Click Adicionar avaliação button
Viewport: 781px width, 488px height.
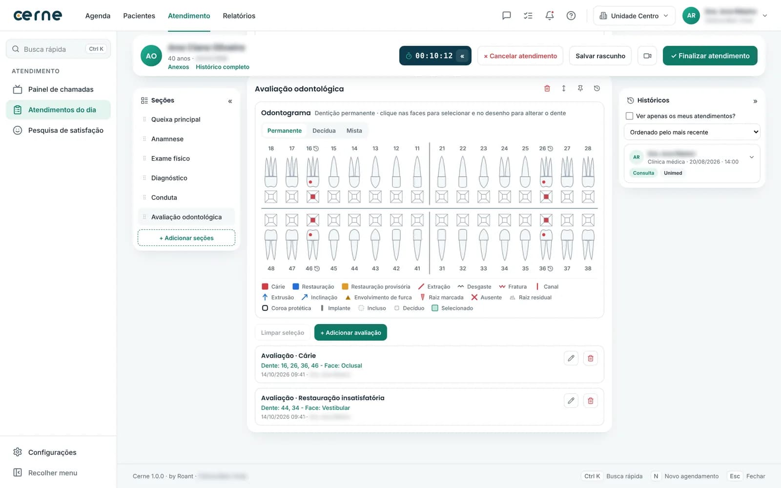(x=350, y=332)
